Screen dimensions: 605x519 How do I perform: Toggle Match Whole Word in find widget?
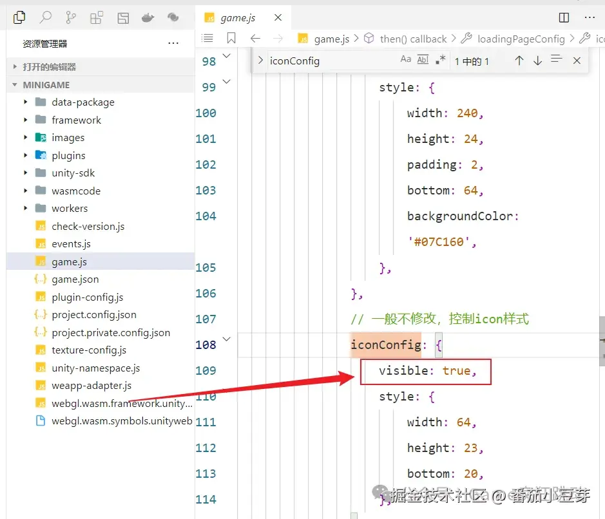(423, 59)
